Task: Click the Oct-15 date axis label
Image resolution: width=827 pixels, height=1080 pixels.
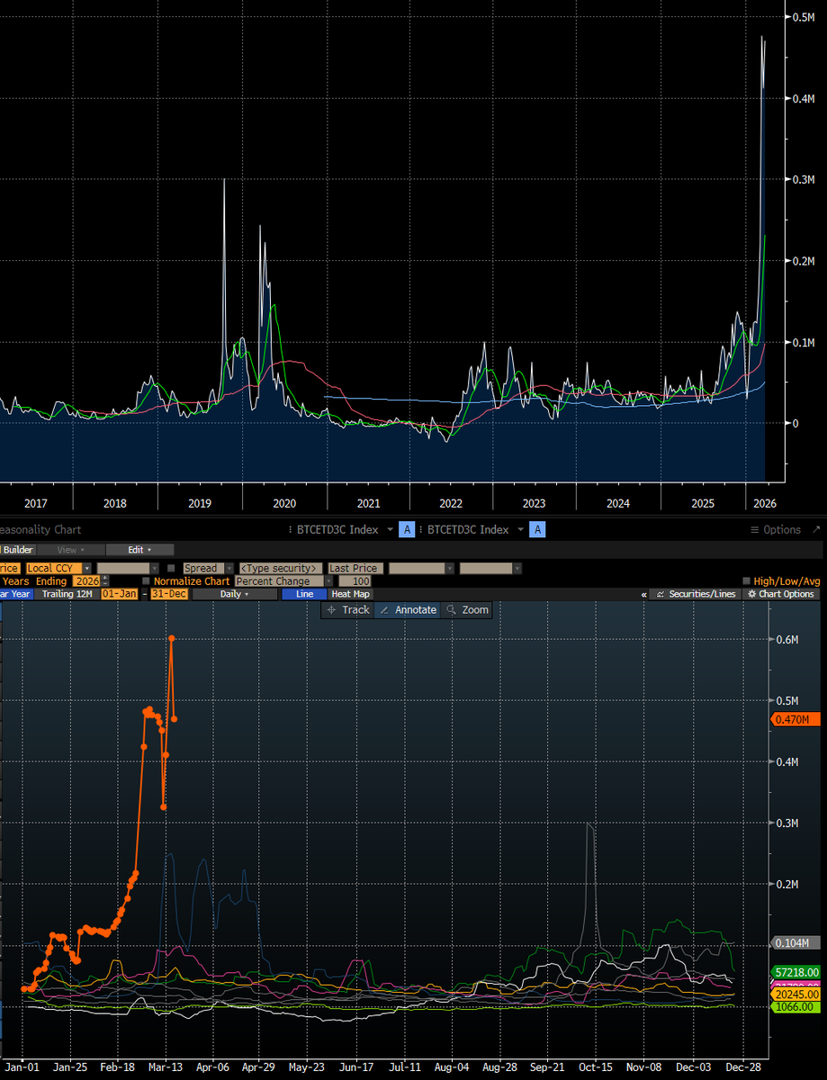Action: 596,1066
